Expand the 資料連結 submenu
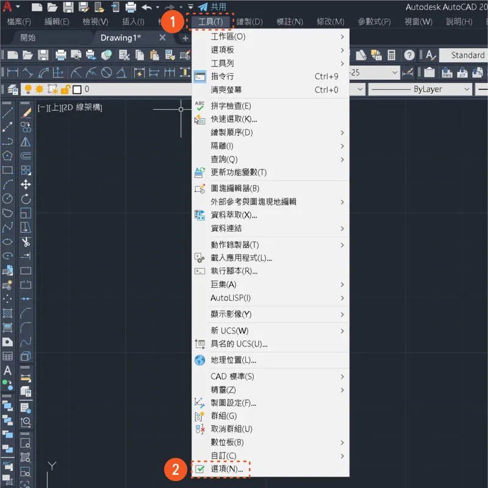 click(x=270, y=228)
